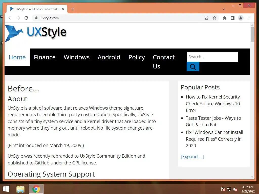Click the muted volume tray icon
This screenshot has height=194, width=259.
coord(235,189)
